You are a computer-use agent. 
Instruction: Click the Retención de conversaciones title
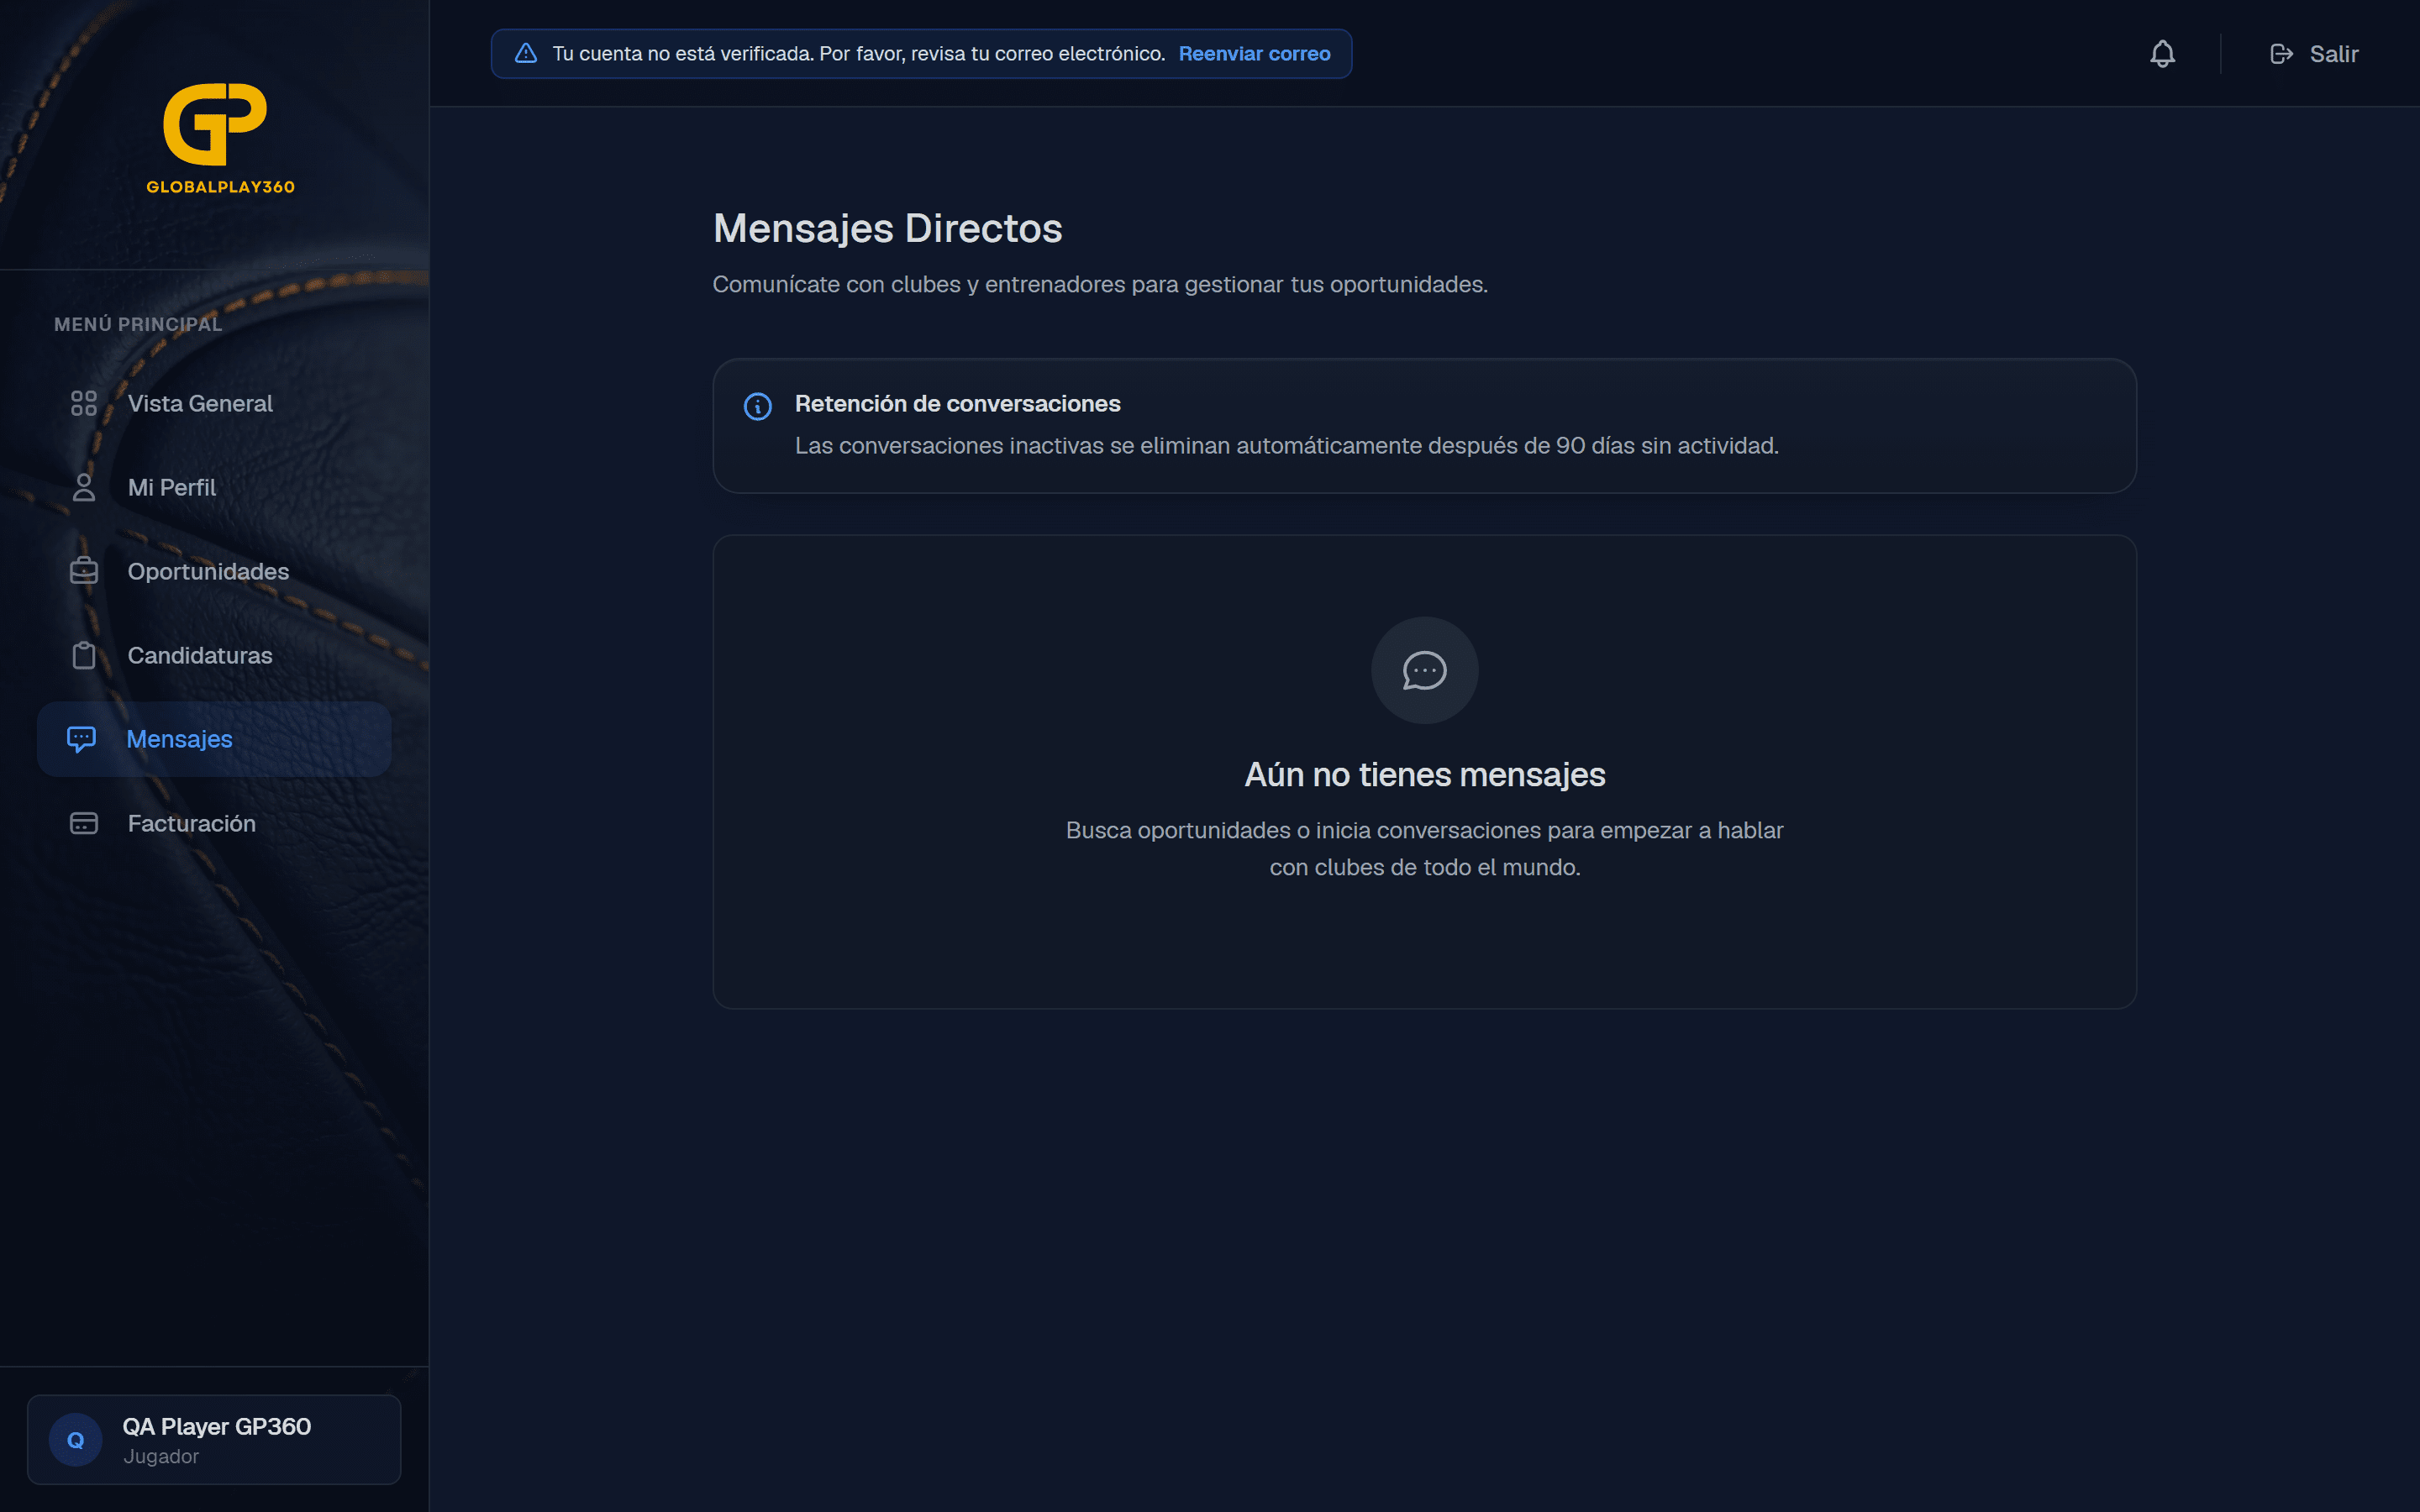[x=957, y=403]
